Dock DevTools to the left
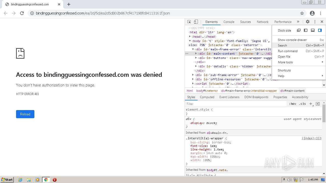The height and width of the screenshot is (183, 326). coord(306,30)
